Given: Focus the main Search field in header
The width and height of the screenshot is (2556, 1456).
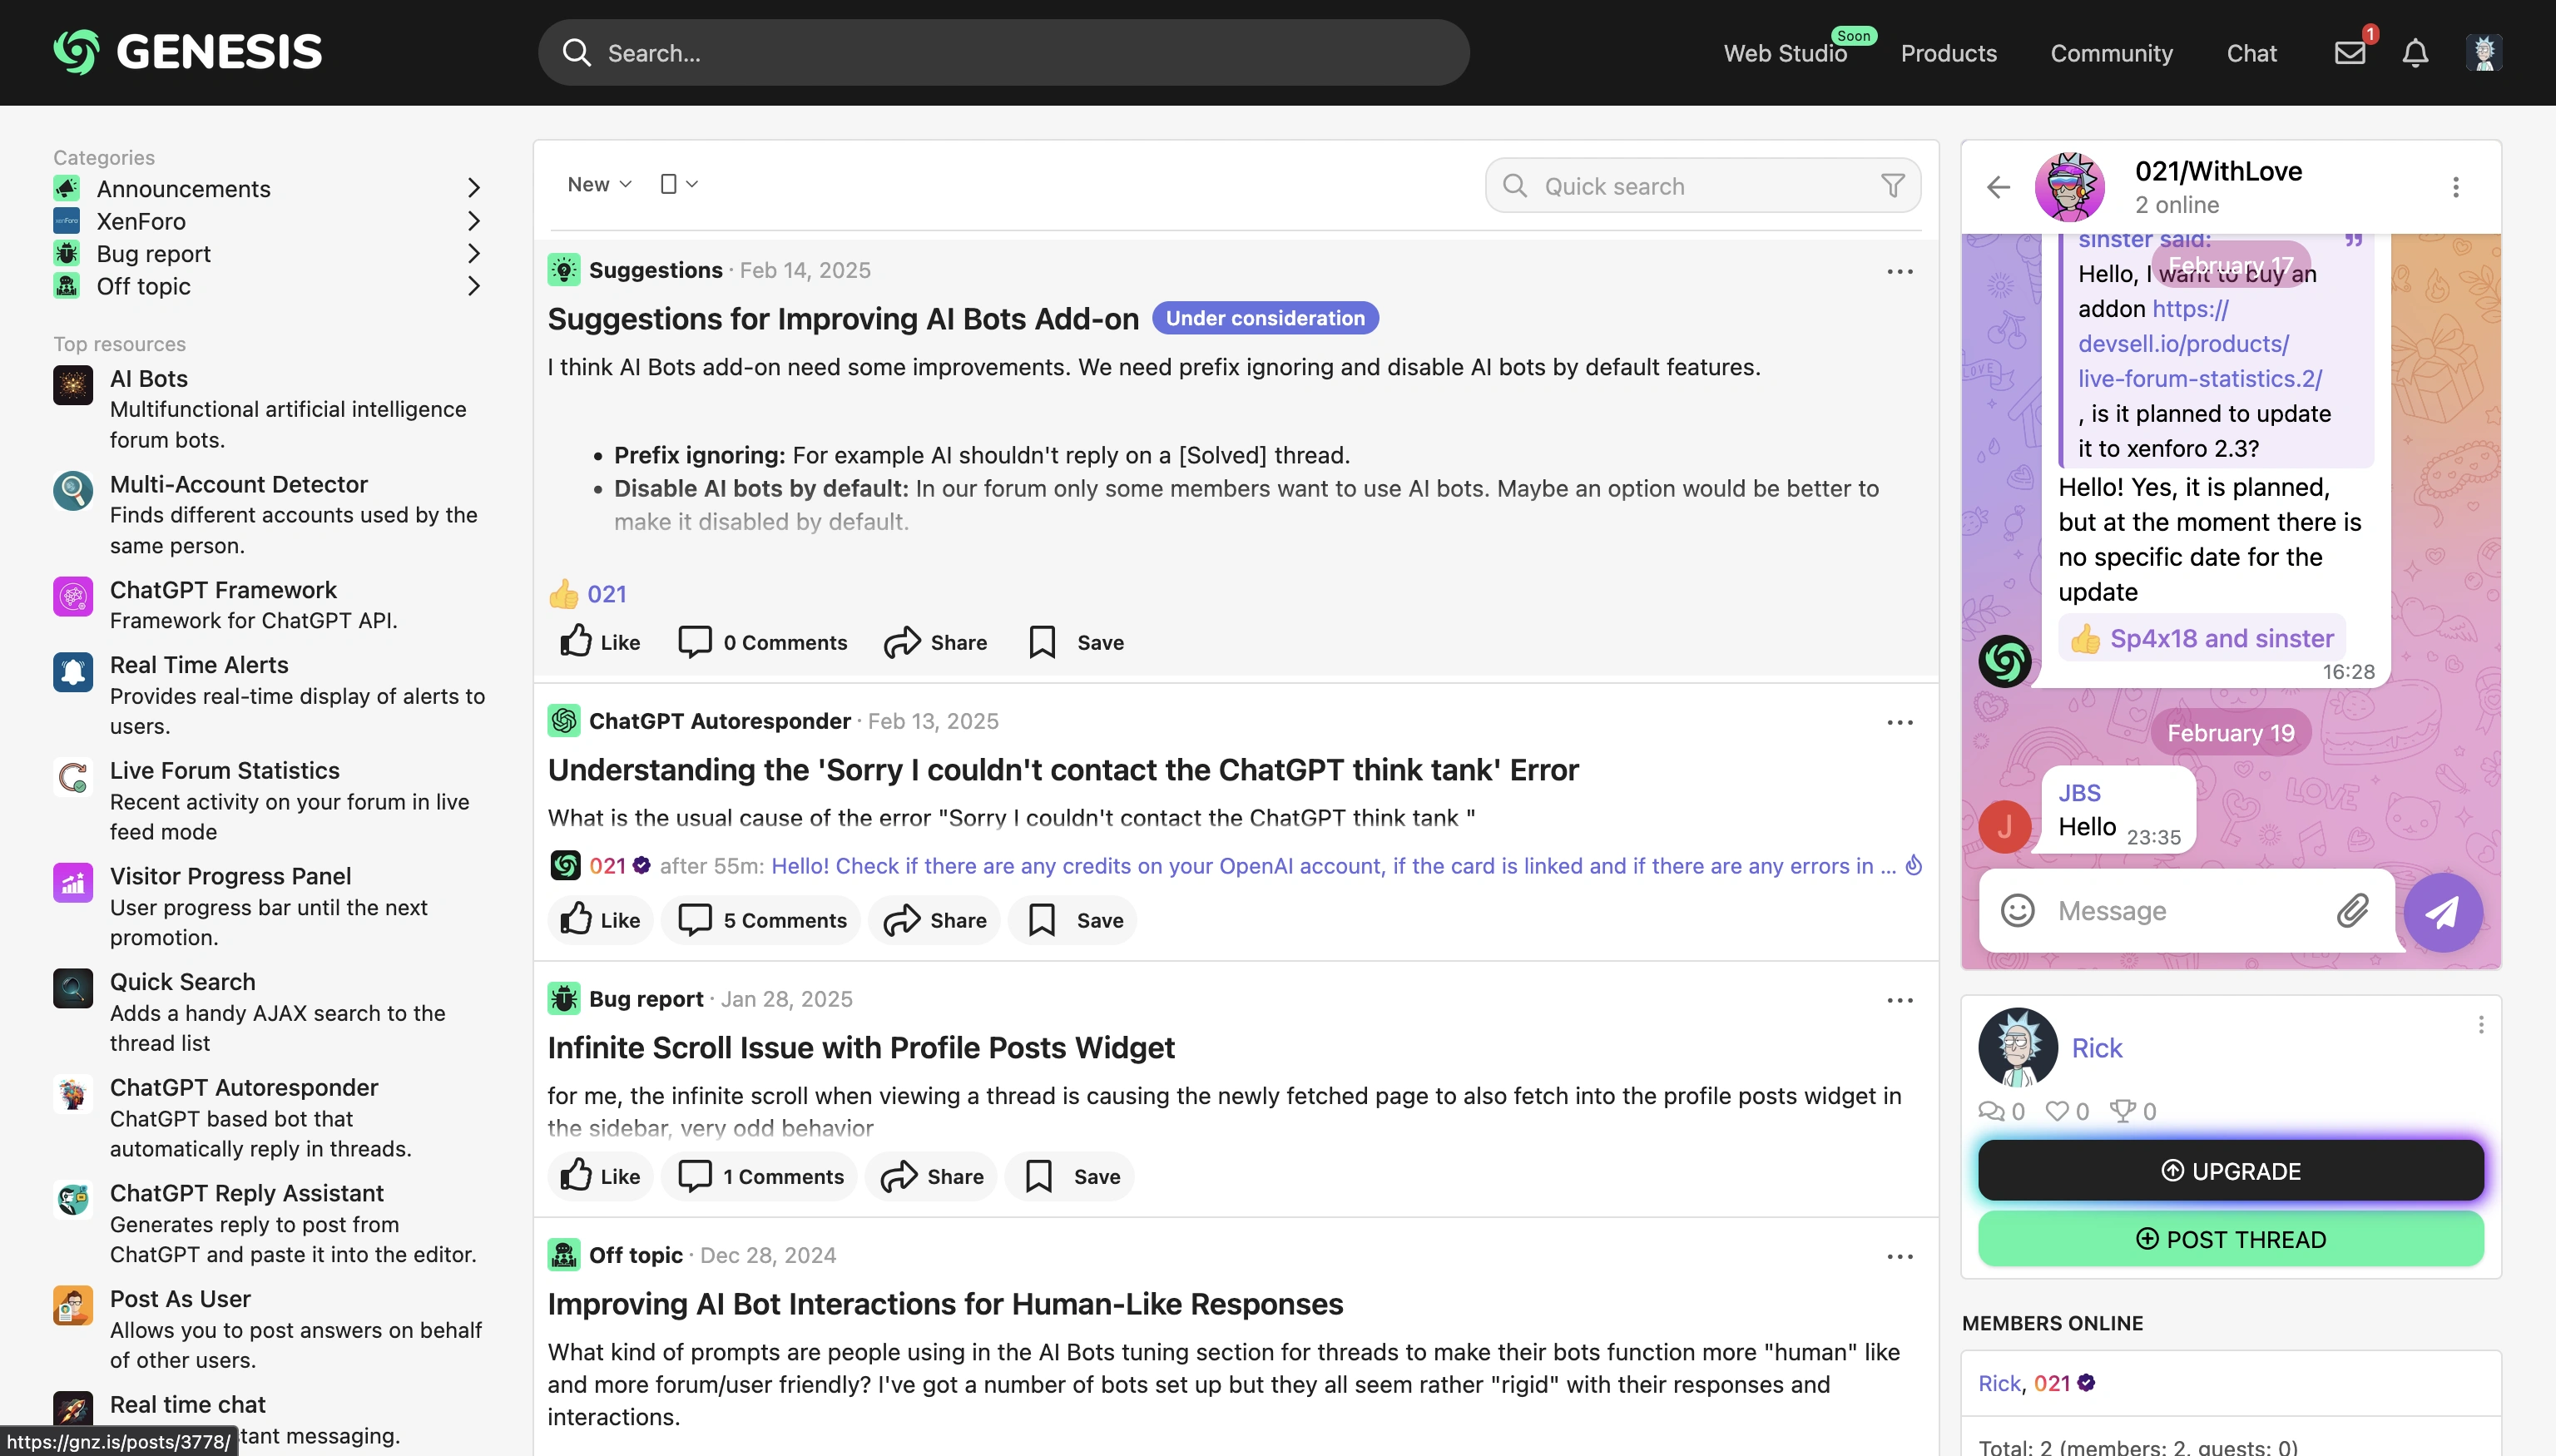Looking at the screenshot, I should click(x=1003, y=53).
